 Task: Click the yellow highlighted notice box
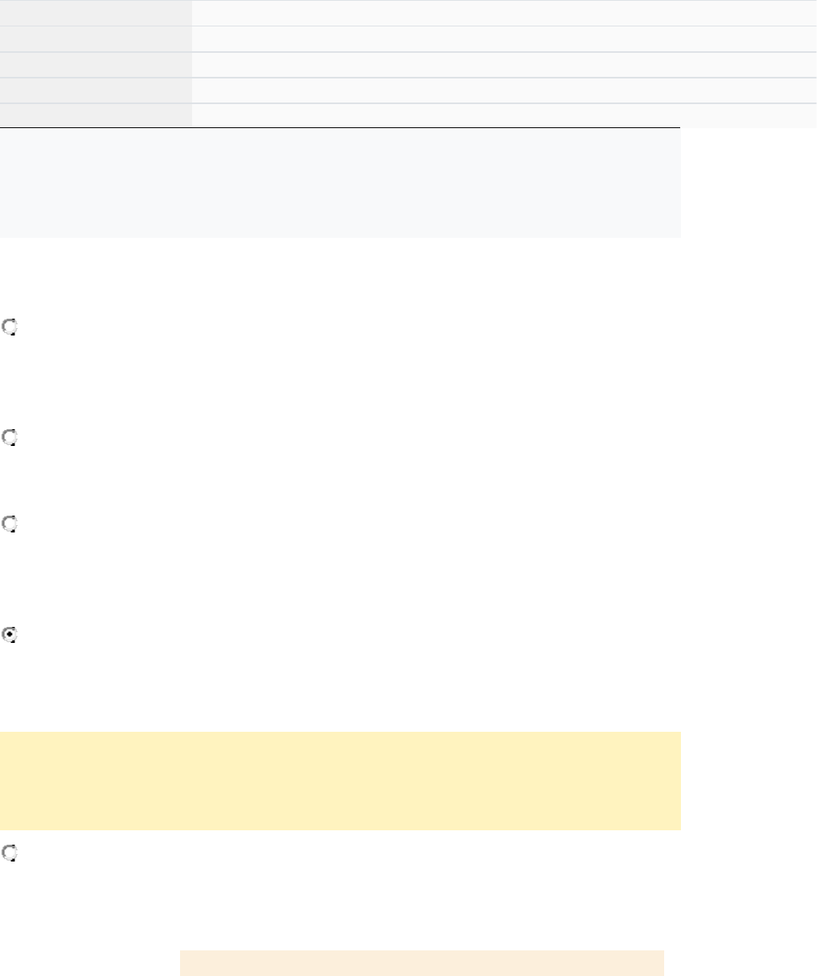click(x=340, y=780)
